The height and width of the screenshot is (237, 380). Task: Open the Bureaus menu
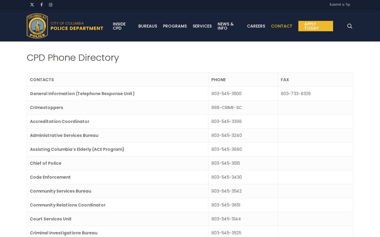[148, 26]
